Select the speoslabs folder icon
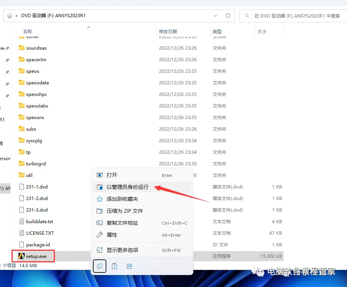The height and width of the screenshot is (287, 347). (22, 106)
